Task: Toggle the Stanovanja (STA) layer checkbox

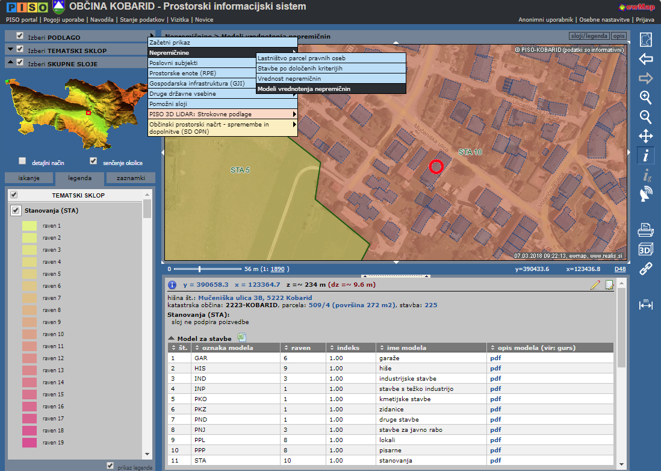Action: point(16,211)
